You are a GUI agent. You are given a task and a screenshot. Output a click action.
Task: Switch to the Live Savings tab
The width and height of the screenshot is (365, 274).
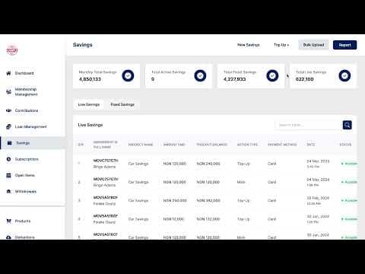tap(89, 104)
